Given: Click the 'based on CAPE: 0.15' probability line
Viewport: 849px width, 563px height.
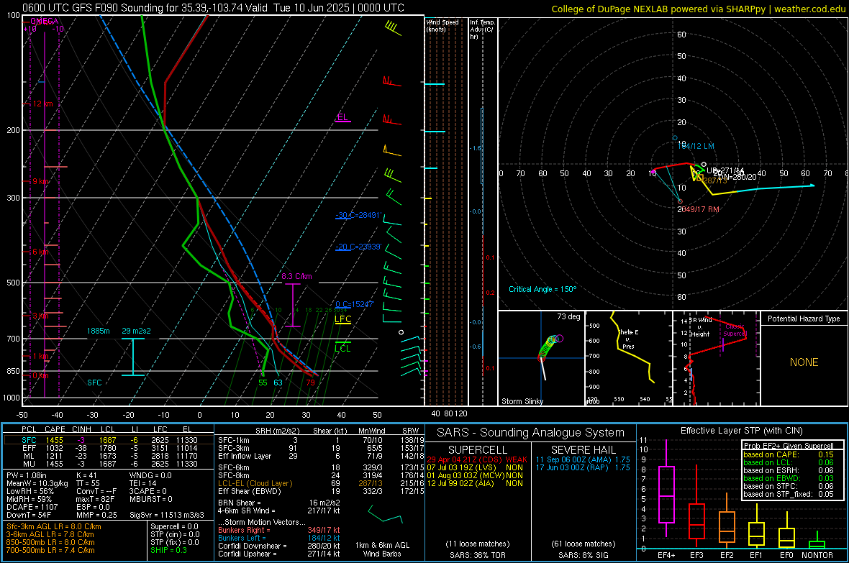Looking at the screenshot, I should (789, 454).
